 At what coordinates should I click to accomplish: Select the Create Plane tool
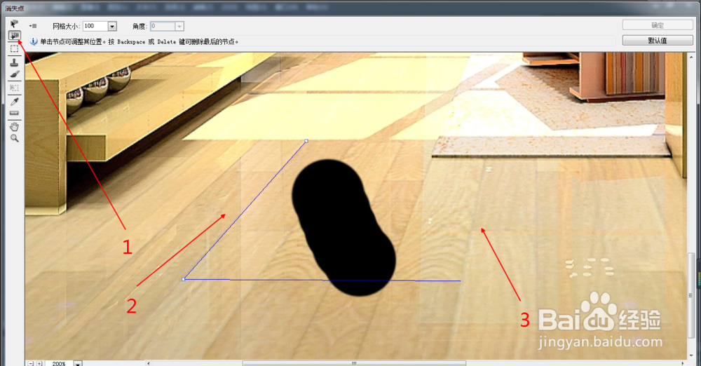(x=14, y=35)
